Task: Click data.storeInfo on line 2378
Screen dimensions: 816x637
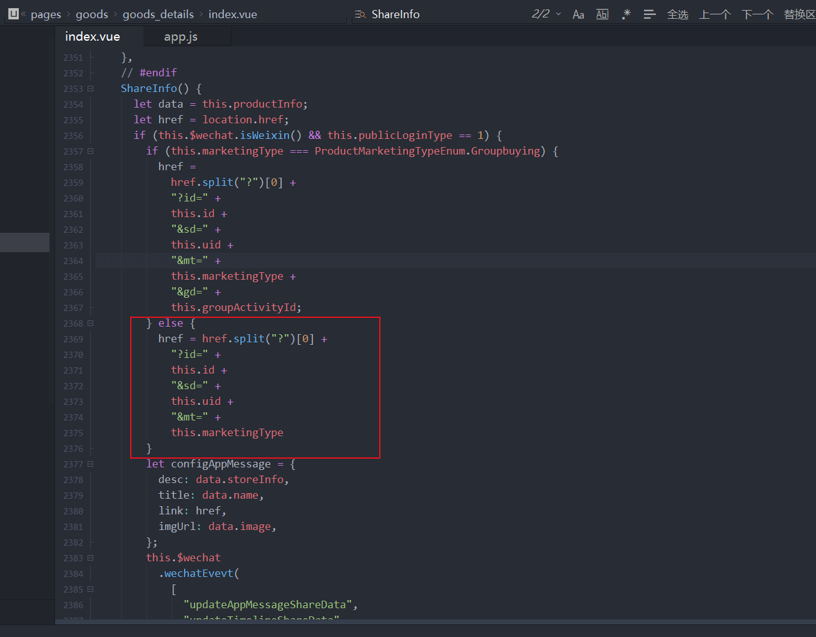Action: click(x=240, y=479)
